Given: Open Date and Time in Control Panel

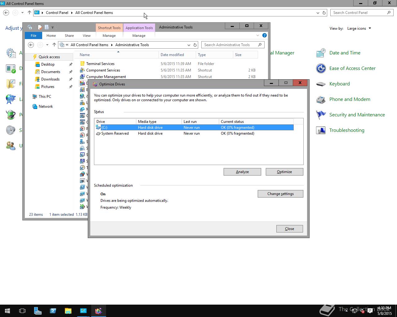Looking at the screenshot, I should (345, 53).
